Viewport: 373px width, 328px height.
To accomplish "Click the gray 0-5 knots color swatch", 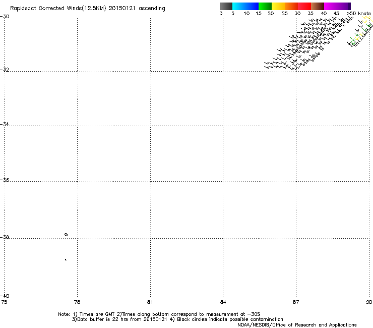I will [226, 6].
